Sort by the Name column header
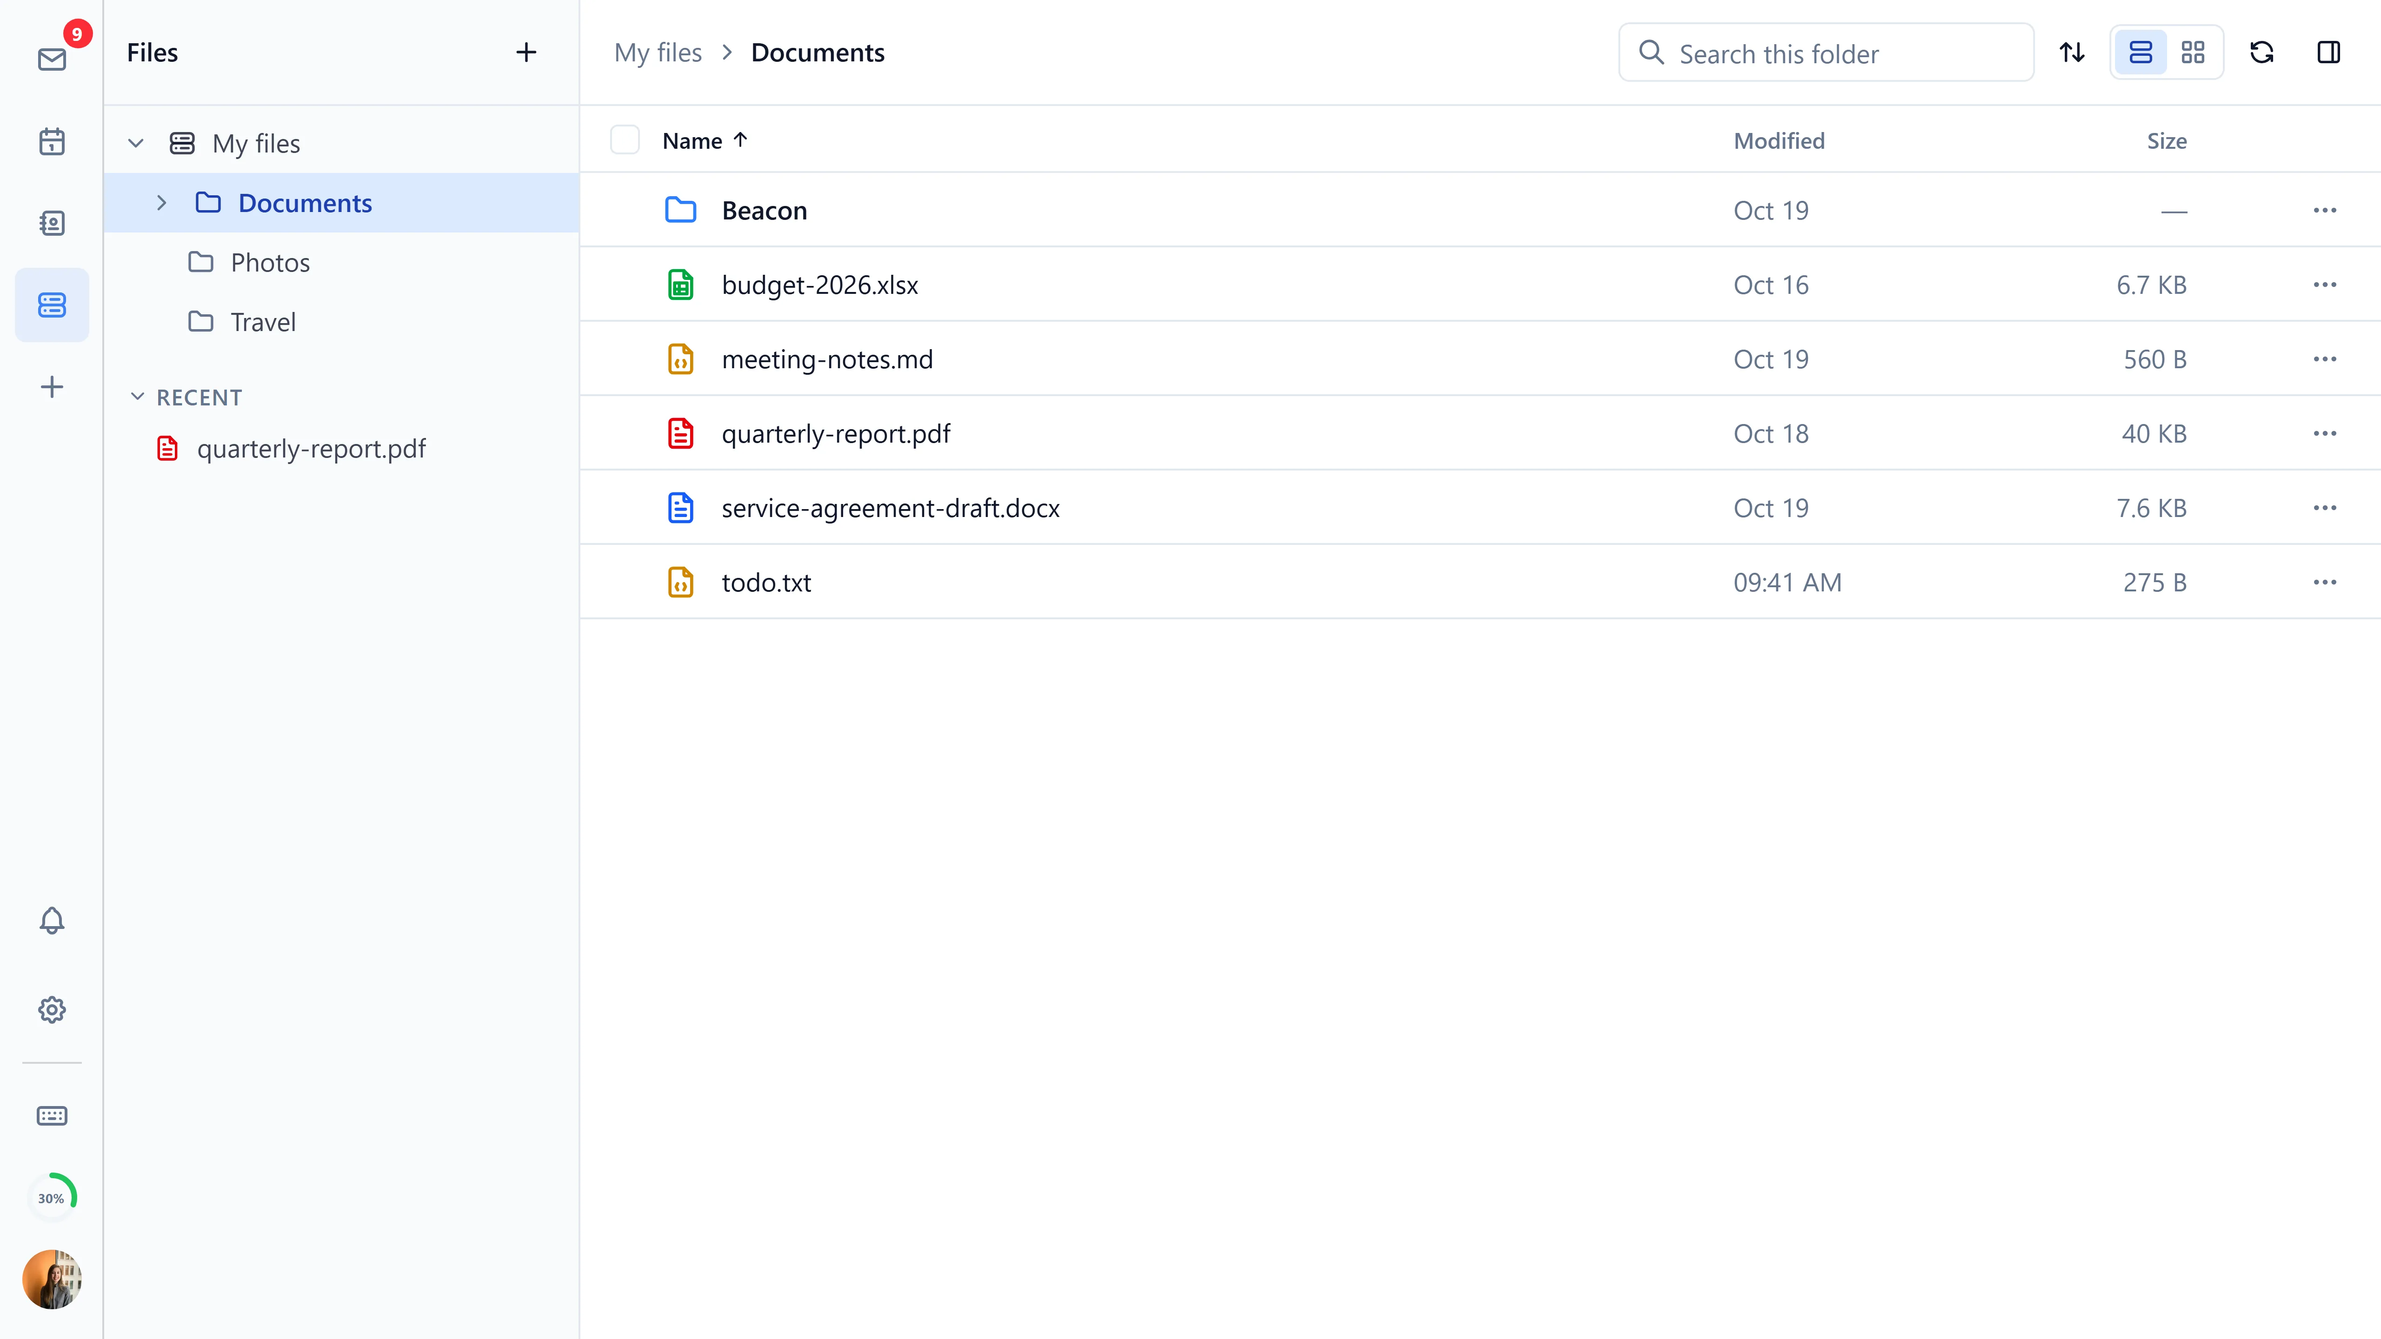2381x1339 pixels. (x=705, y=140)
